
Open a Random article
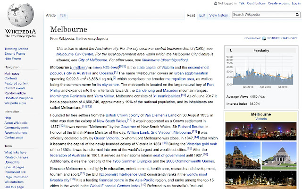click(15, 93)
